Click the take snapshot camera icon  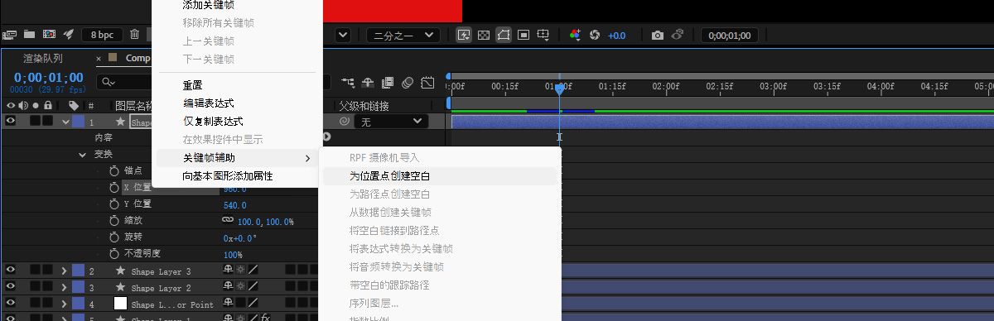(x=657, y=35)
